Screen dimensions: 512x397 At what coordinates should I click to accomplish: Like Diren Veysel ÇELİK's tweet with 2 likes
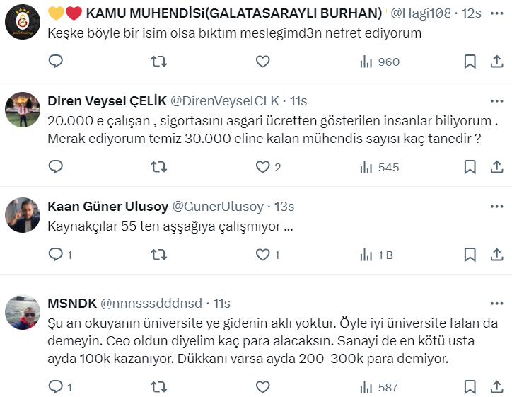[x=263, y=167]
